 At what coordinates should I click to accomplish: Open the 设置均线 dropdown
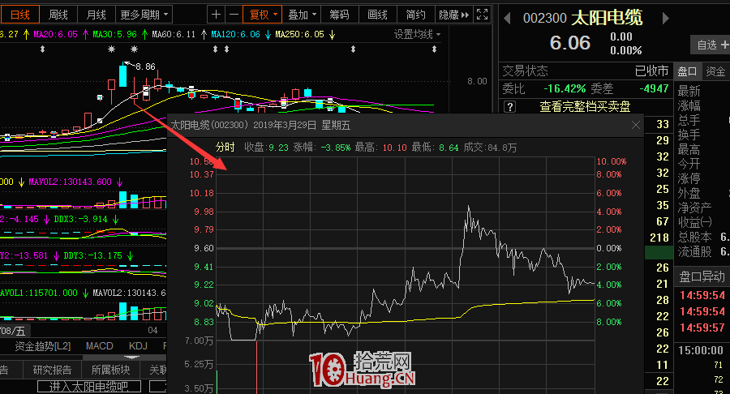point(417,34)
